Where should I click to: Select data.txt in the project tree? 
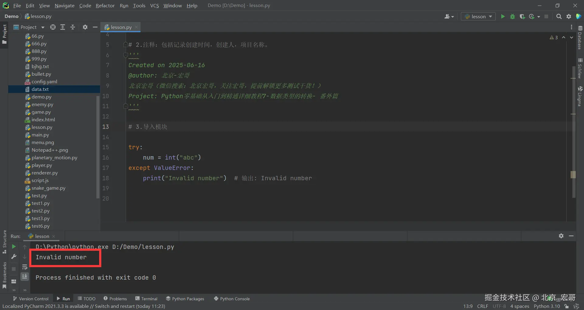pyautogui.click(x=54, y=89)
